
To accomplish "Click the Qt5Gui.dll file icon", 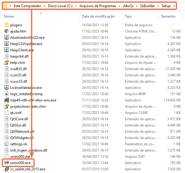I will point(7,125).
